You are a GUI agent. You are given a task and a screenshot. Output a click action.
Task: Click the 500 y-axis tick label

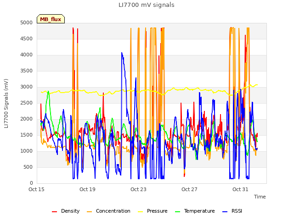pos(28,167)
